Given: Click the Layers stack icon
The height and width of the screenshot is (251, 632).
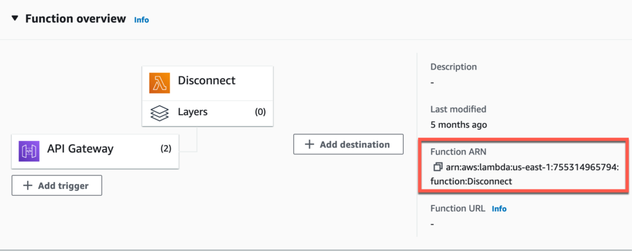Looking at the screenshot, I should (159, 113).
